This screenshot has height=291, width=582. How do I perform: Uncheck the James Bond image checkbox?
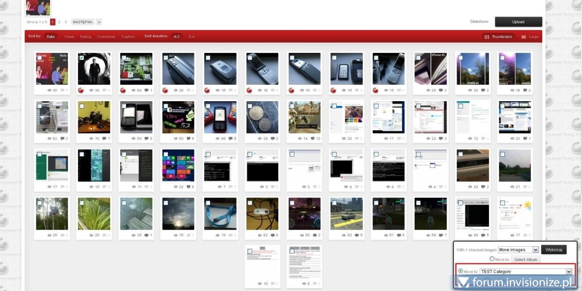81,58
